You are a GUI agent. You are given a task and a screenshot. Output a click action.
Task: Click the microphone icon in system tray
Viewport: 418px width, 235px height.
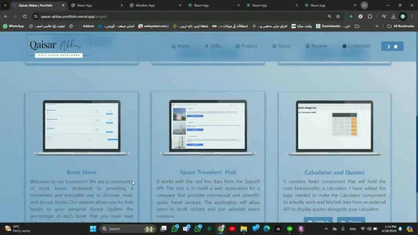pyautogui.click(x=343, y=229)
